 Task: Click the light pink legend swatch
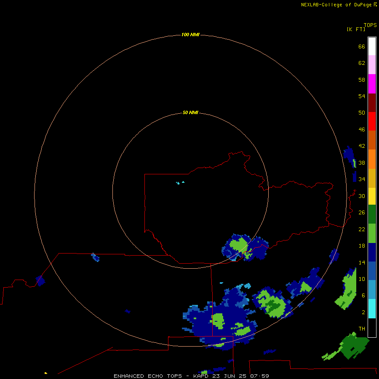tap(372, 64)
